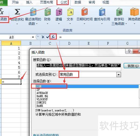
Task: Open the help link for this function
Action: click(x=46, y=135)
